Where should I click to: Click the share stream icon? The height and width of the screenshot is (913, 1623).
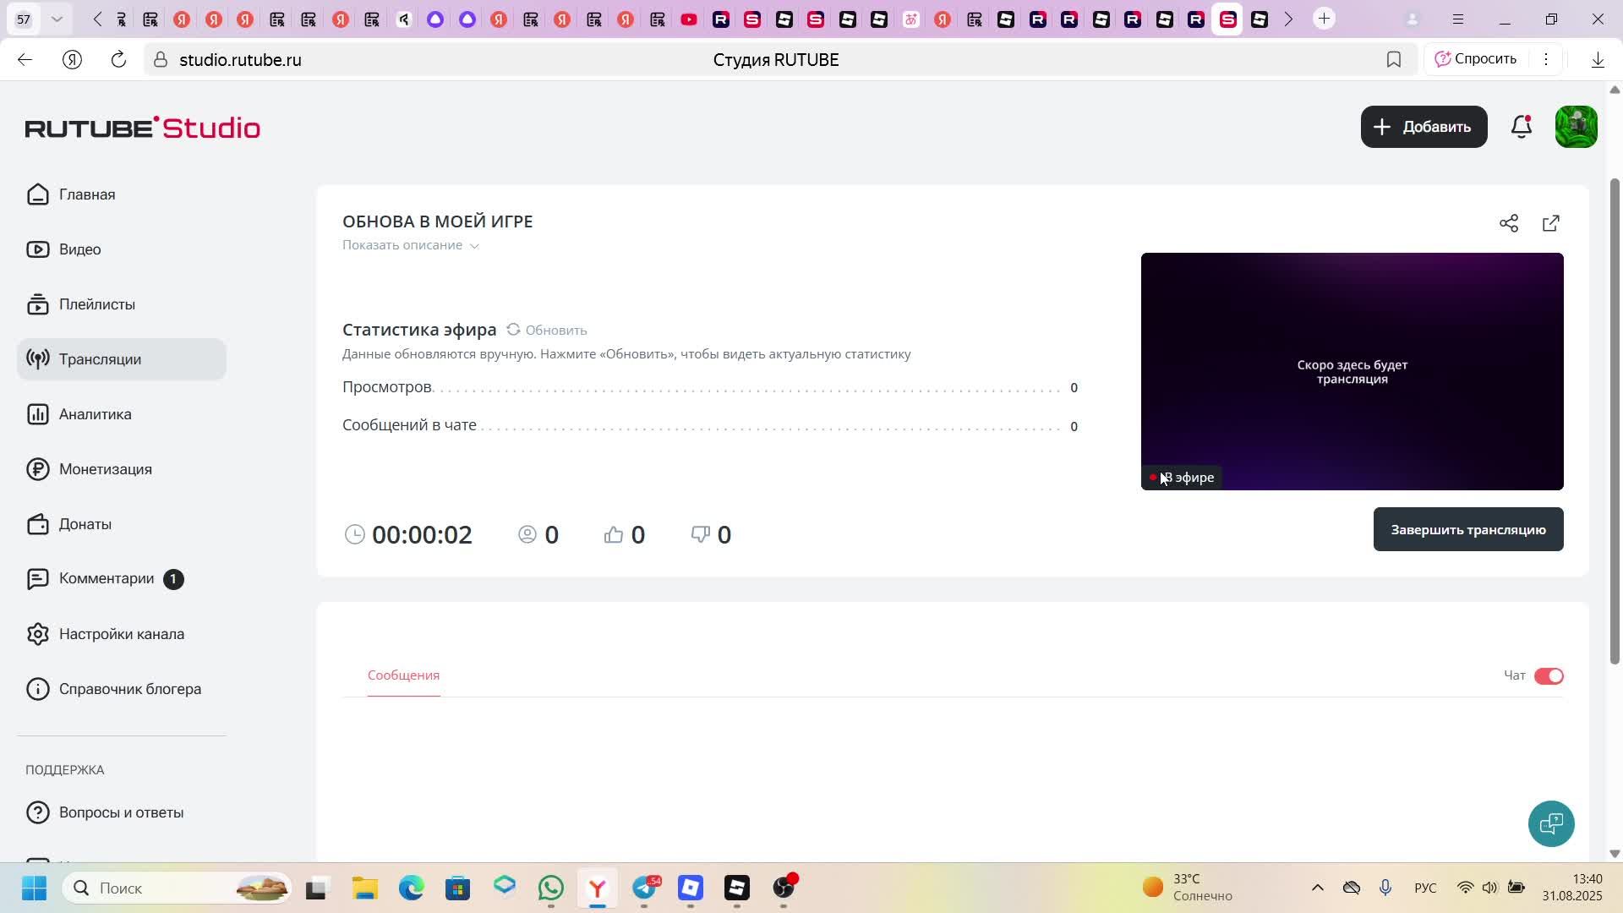point(1509,223)
